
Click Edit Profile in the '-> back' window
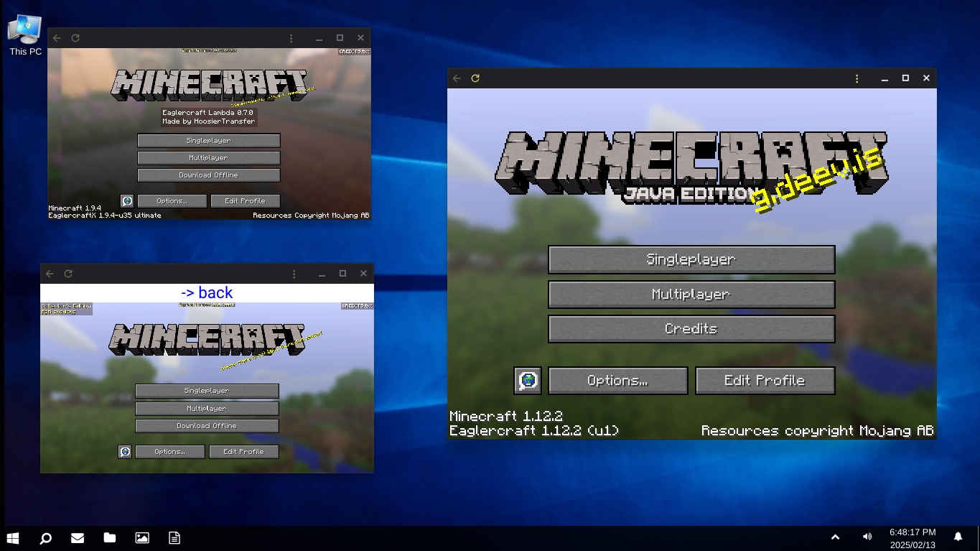tap(244, 452)
